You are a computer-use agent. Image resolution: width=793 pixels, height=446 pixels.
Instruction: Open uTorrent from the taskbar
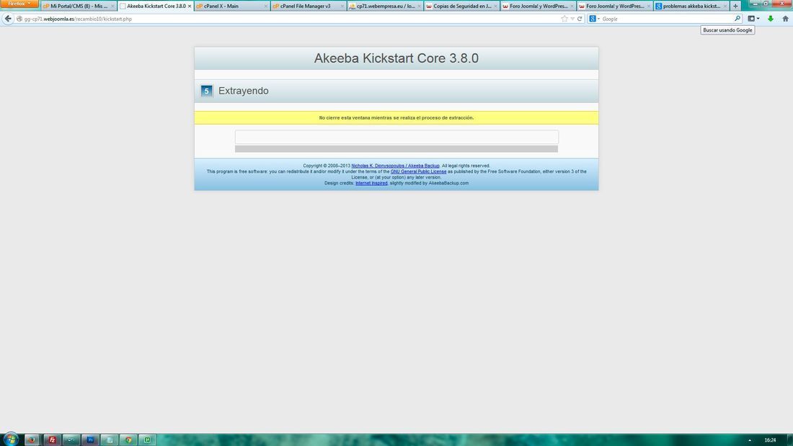(x=148, y=440)
